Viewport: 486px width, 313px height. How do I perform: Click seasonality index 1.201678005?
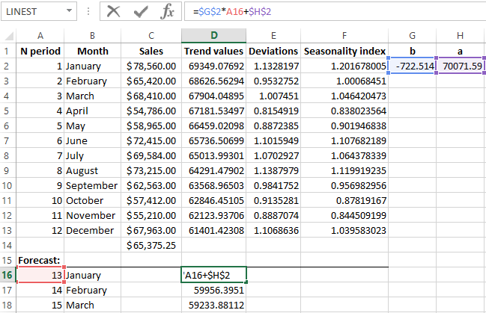point(344,66)
